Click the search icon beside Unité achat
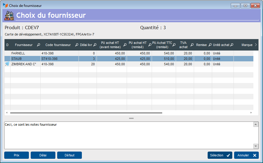This screenshot has height=163, width=263. coord(232,45)
